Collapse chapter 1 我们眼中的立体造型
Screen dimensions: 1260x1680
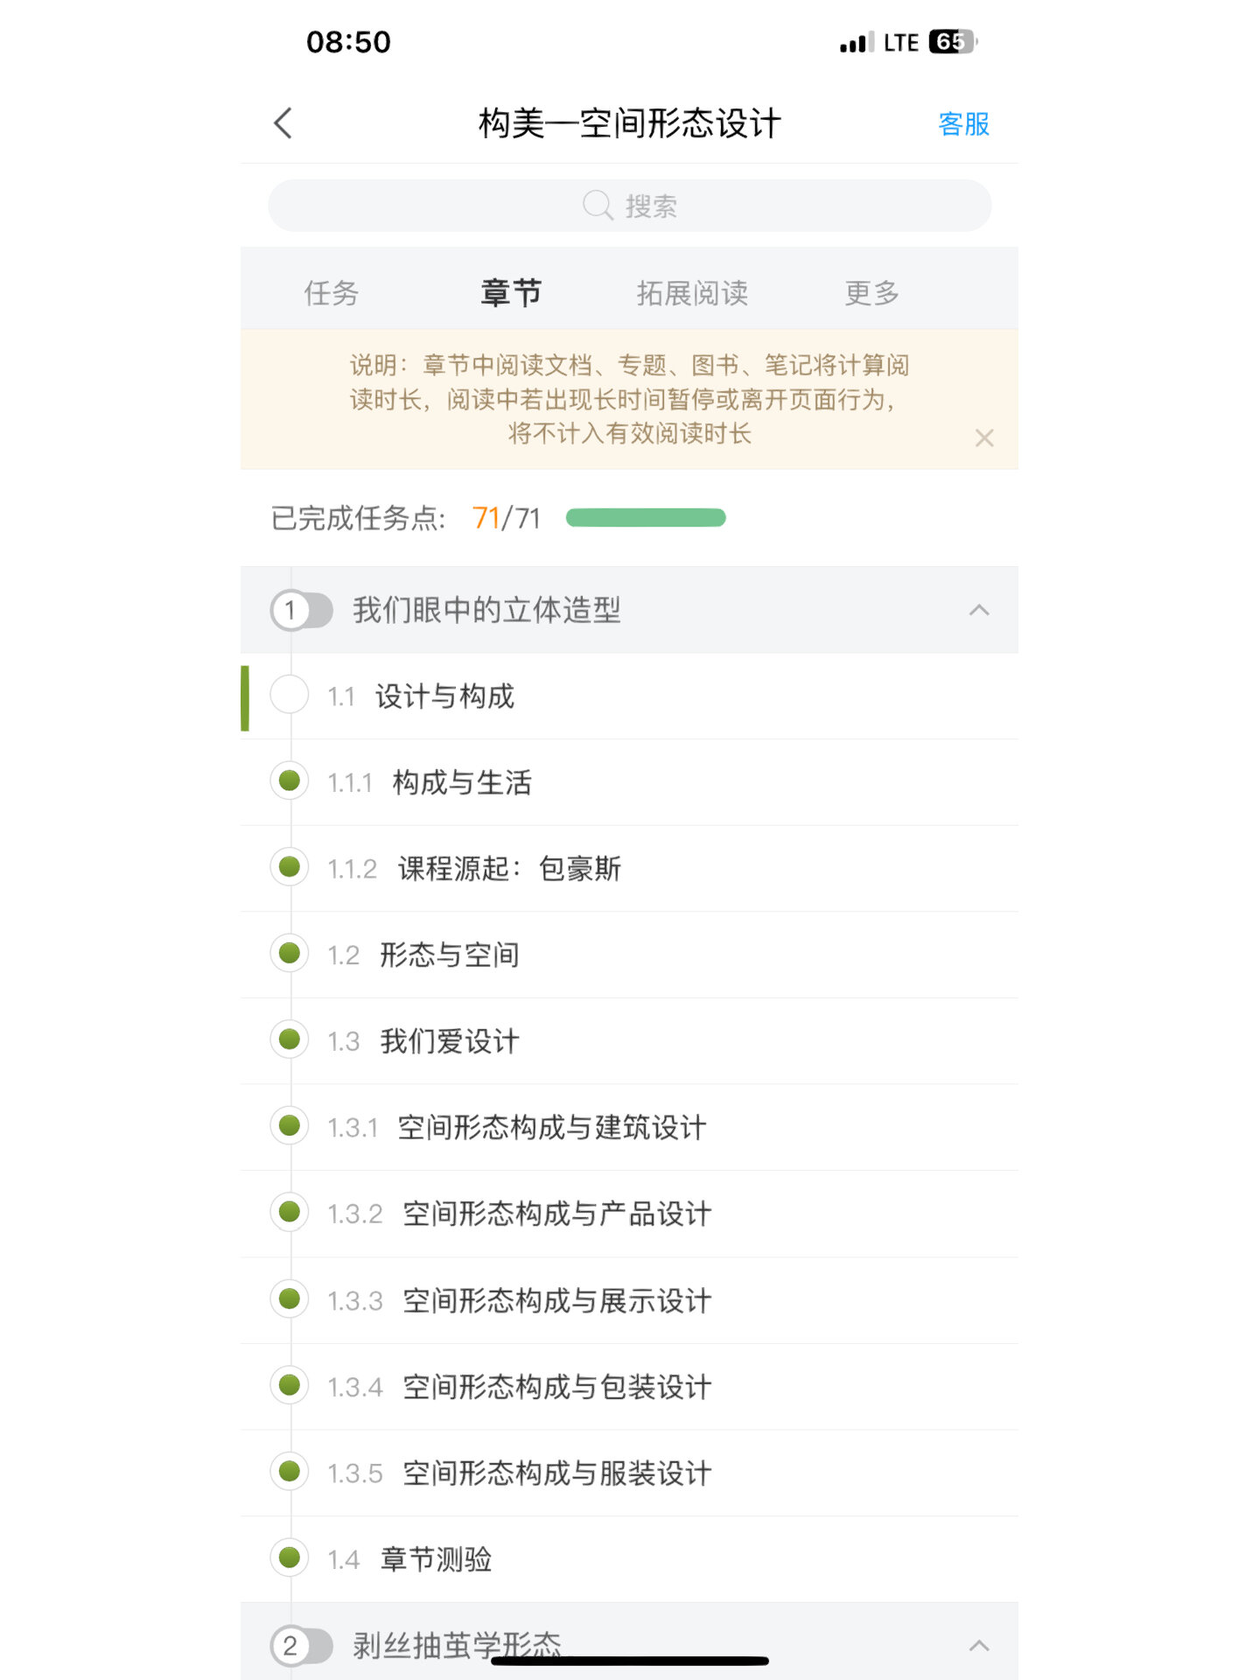pos(979,610)
